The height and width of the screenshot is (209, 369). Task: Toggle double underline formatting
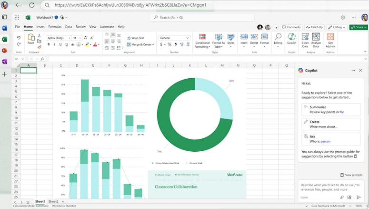66,44
